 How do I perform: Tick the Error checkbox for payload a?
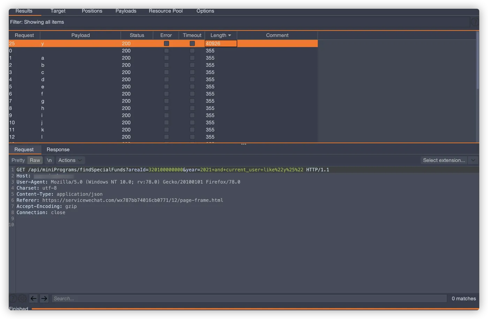(166, 58)
